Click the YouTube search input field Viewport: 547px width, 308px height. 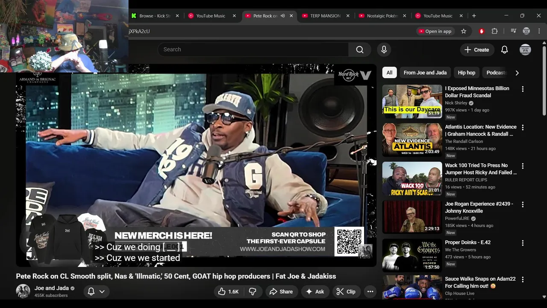[x=253, y=50]
